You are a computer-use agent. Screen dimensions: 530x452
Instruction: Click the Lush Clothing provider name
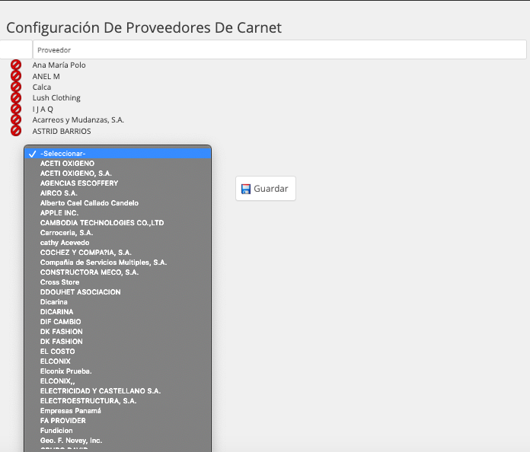56,98
